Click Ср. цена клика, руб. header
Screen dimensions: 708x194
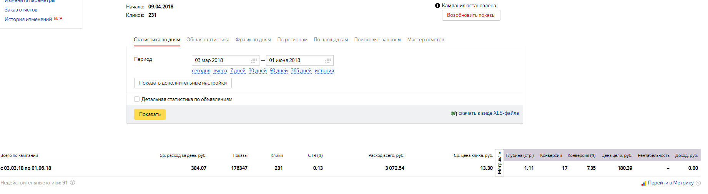point(473,155)
